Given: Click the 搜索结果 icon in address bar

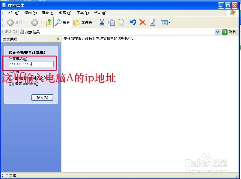Looking at the screenshot, I should pyautogui.click(x=21, y=32).
